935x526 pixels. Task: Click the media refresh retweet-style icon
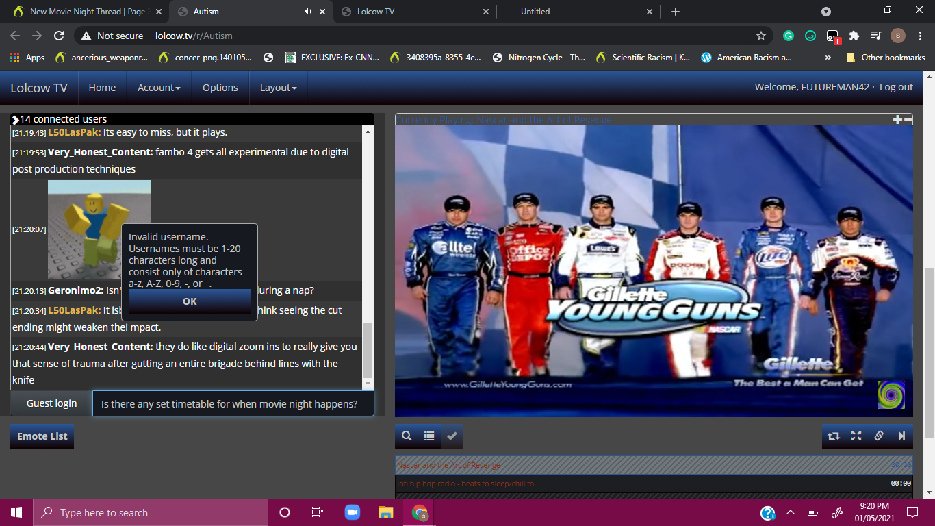[833, 436]
